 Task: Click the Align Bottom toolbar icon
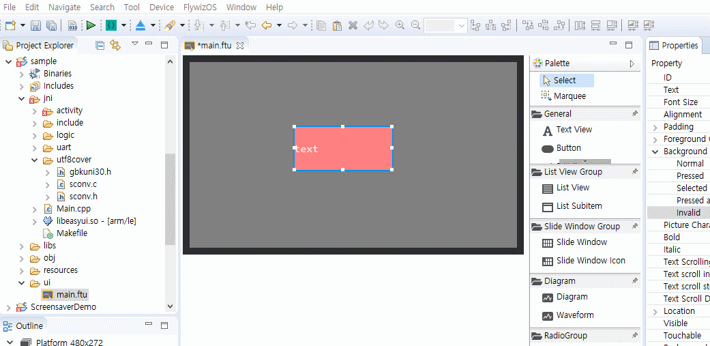pos(560,25)
